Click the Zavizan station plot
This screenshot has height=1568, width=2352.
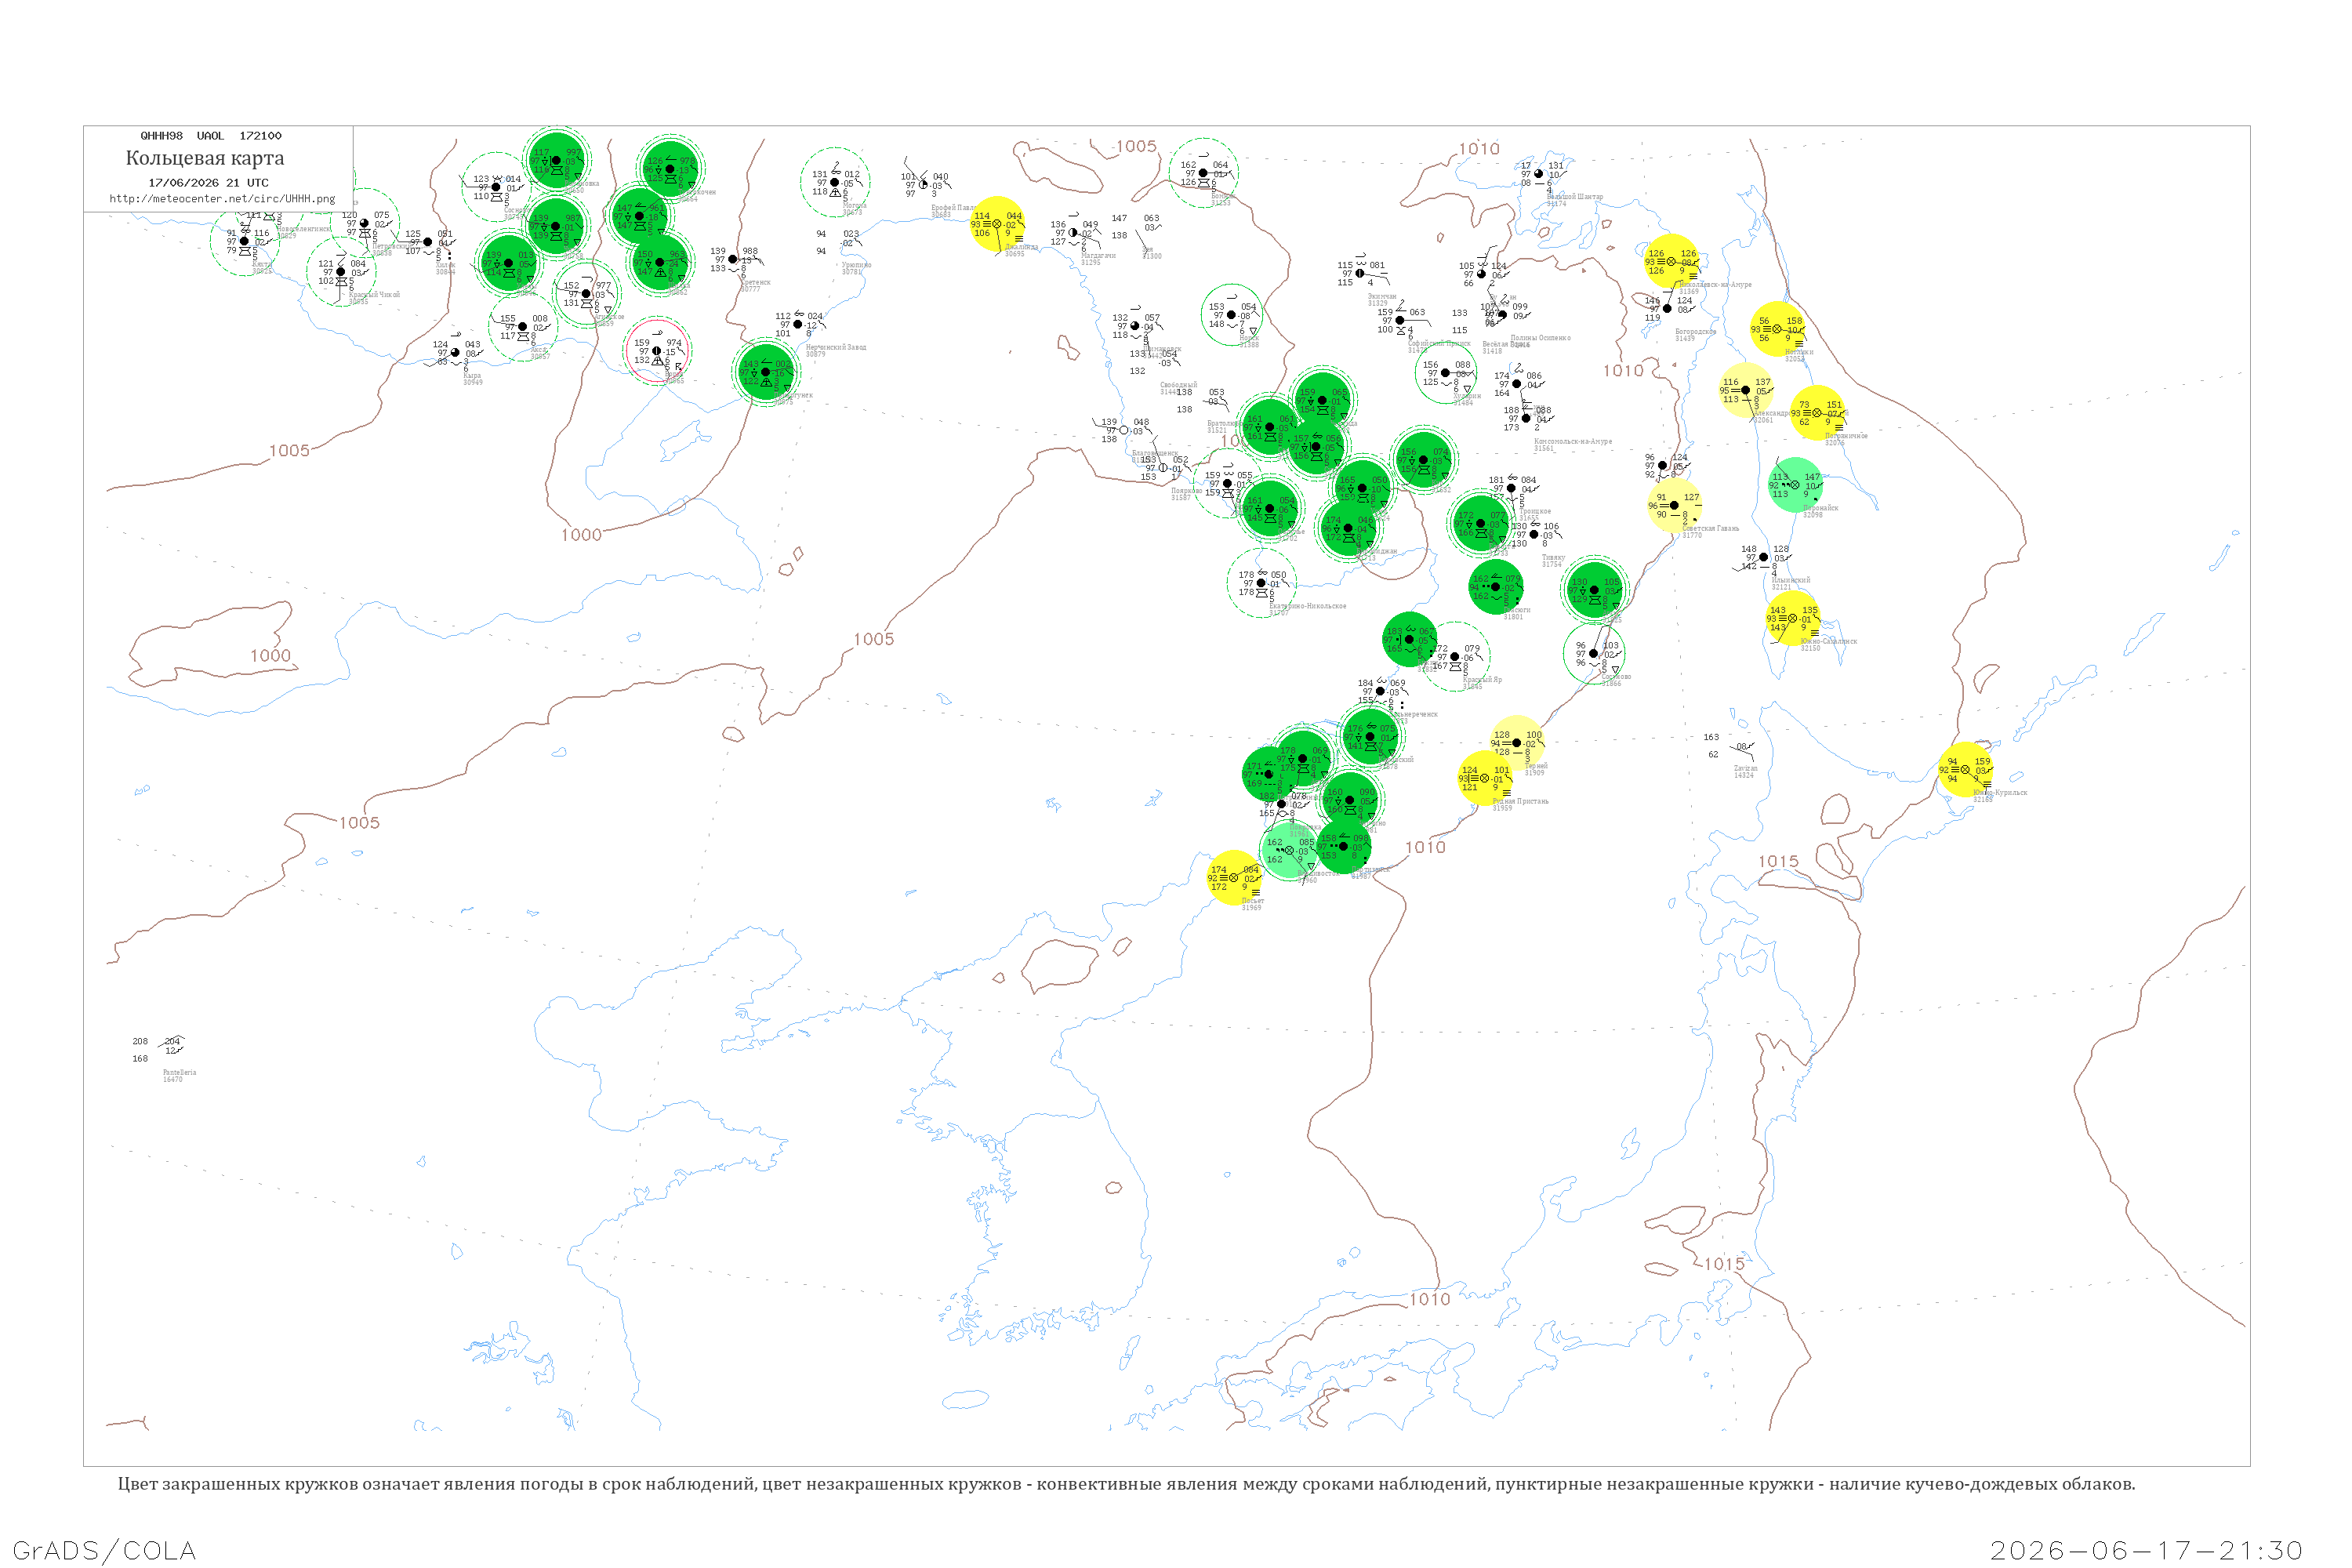(x=1732, y=754)
